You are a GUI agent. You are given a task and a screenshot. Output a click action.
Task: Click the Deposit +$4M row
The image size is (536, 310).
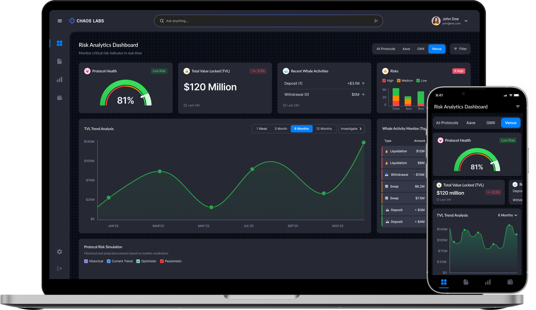click(404, 222)
